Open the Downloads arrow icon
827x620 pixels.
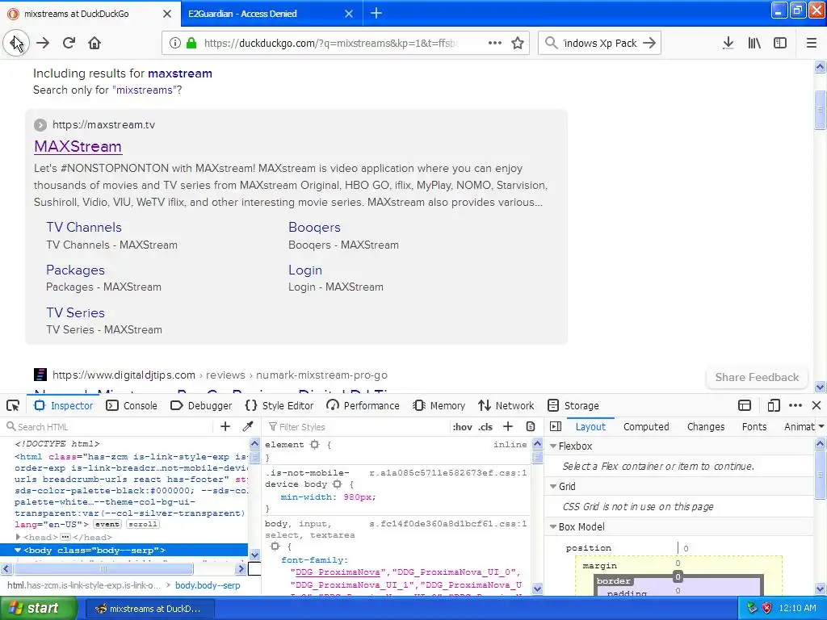(x=728, y=43)
